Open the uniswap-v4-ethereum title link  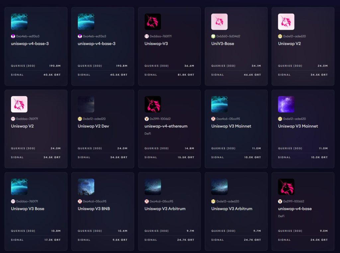pyautogui.click(x=166, y=126)
